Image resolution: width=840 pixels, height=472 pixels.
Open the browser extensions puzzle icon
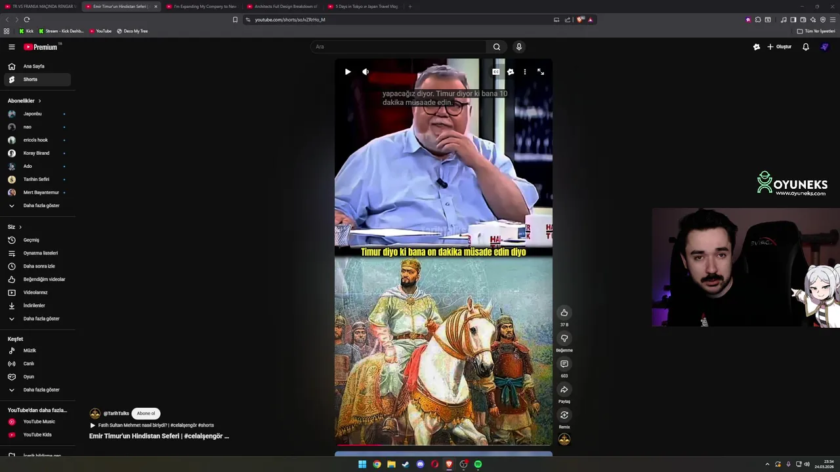[x=758, y=20]
